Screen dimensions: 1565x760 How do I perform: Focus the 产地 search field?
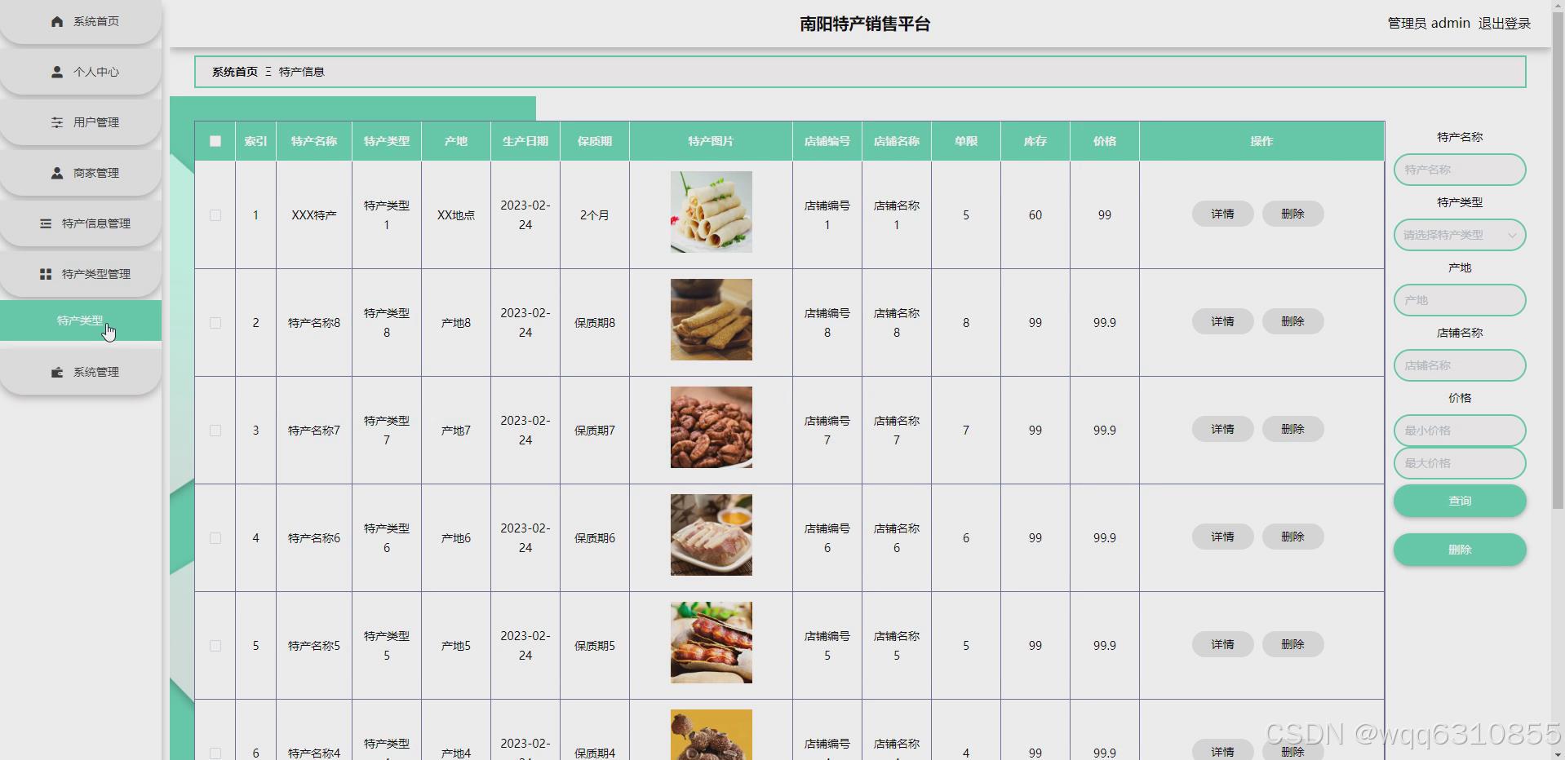pyautogui.click(x=1460, y=300)
